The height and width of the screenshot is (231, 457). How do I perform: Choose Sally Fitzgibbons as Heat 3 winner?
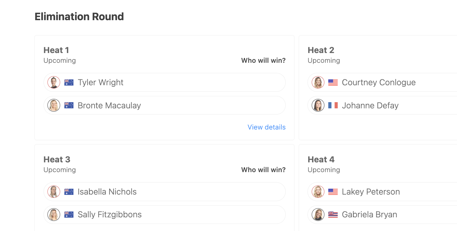[x=164, y=215]
